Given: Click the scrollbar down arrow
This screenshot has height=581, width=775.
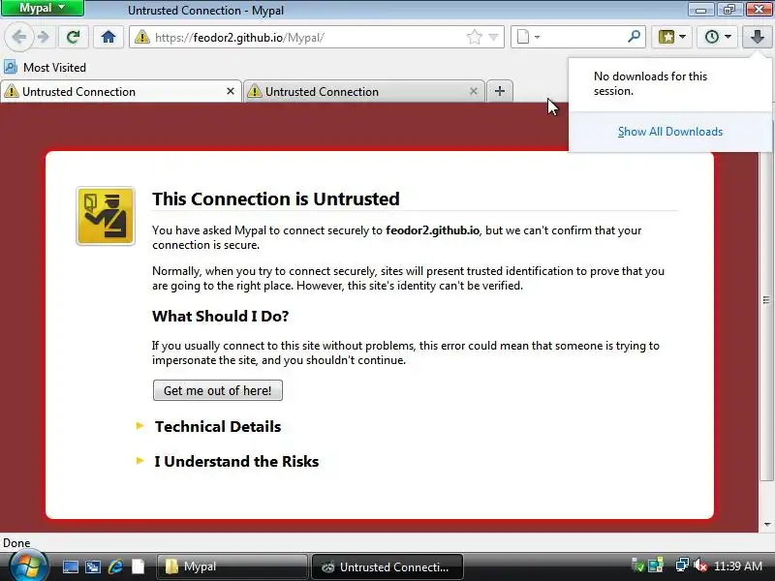Looking at the screenshot, I should 766,524.
